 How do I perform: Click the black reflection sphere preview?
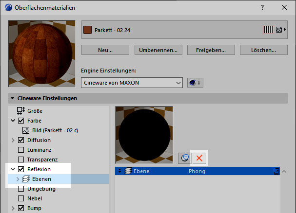coord(144,135)
